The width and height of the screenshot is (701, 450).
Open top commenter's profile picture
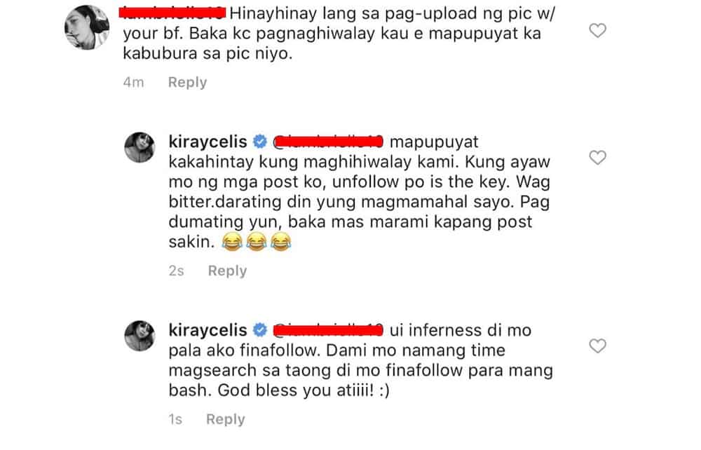click(87, 27)
